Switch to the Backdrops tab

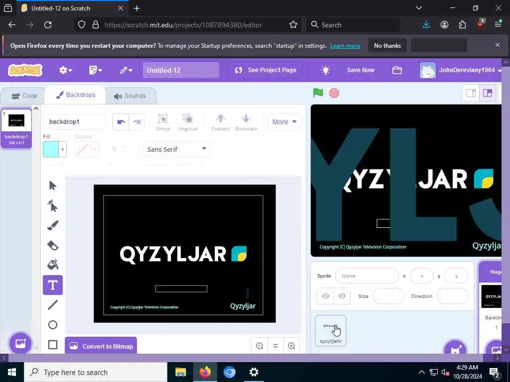click(76, 95)
